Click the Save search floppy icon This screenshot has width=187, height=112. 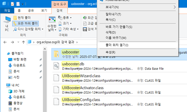(85, 29)
